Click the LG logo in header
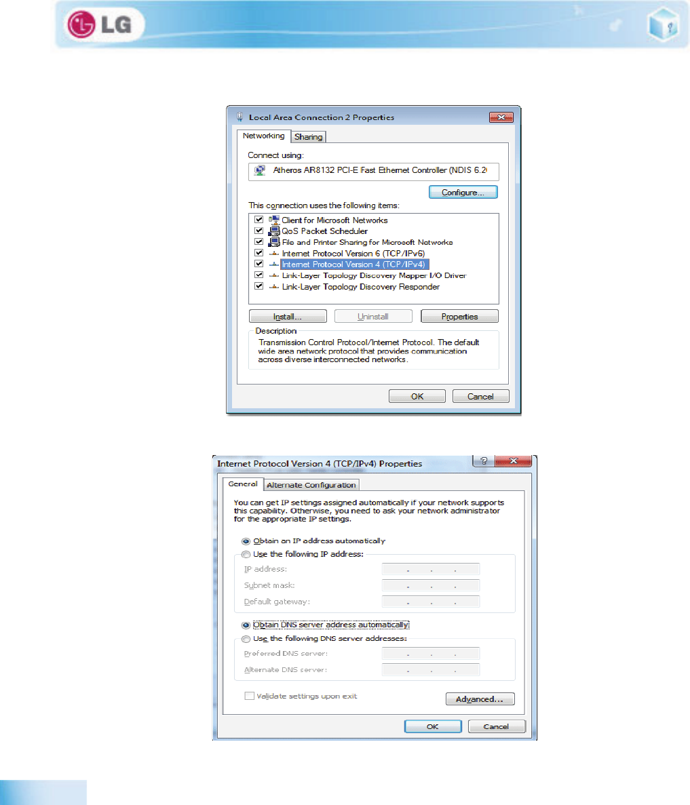The width and height of the screenshot is (690, 805). pyautogui.click(x=100, y=24)
